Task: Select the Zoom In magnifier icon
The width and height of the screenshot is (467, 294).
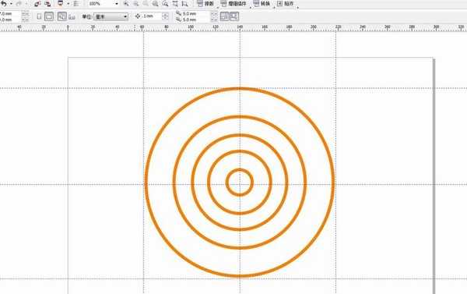Action: pos(126,4)
